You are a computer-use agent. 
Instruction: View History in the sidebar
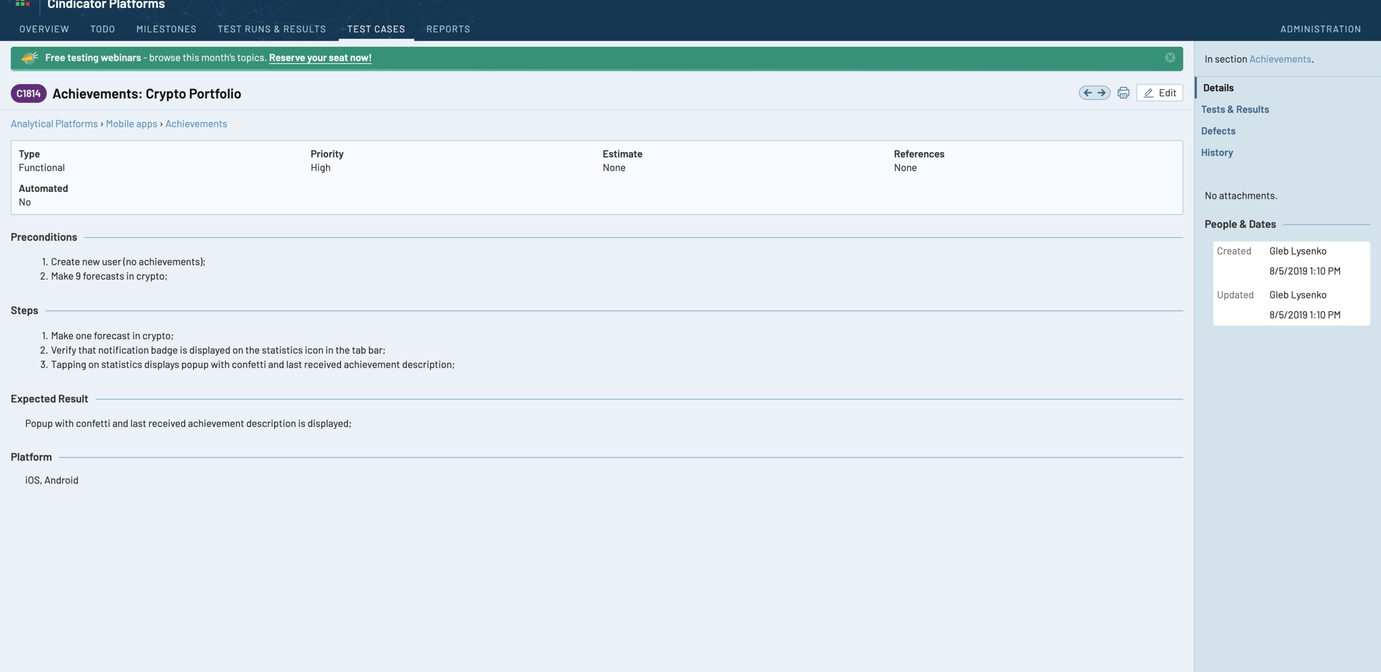pyautogui.click(x=1217, y=152)
